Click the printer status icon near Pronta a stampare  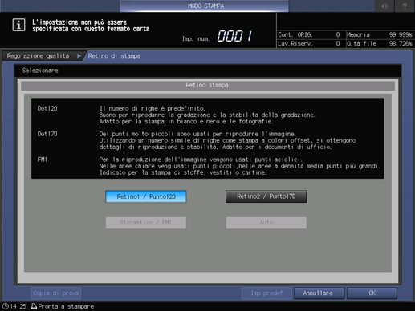tap(34, 306)
